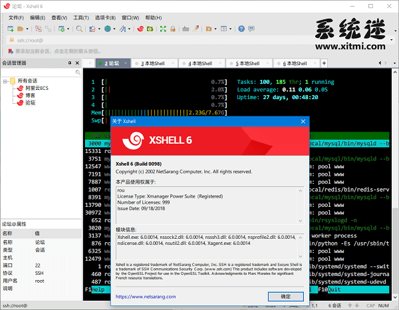Click the Layout panes toolbar icon
Viewport: 399px width, 310px height.
[224, 29]
